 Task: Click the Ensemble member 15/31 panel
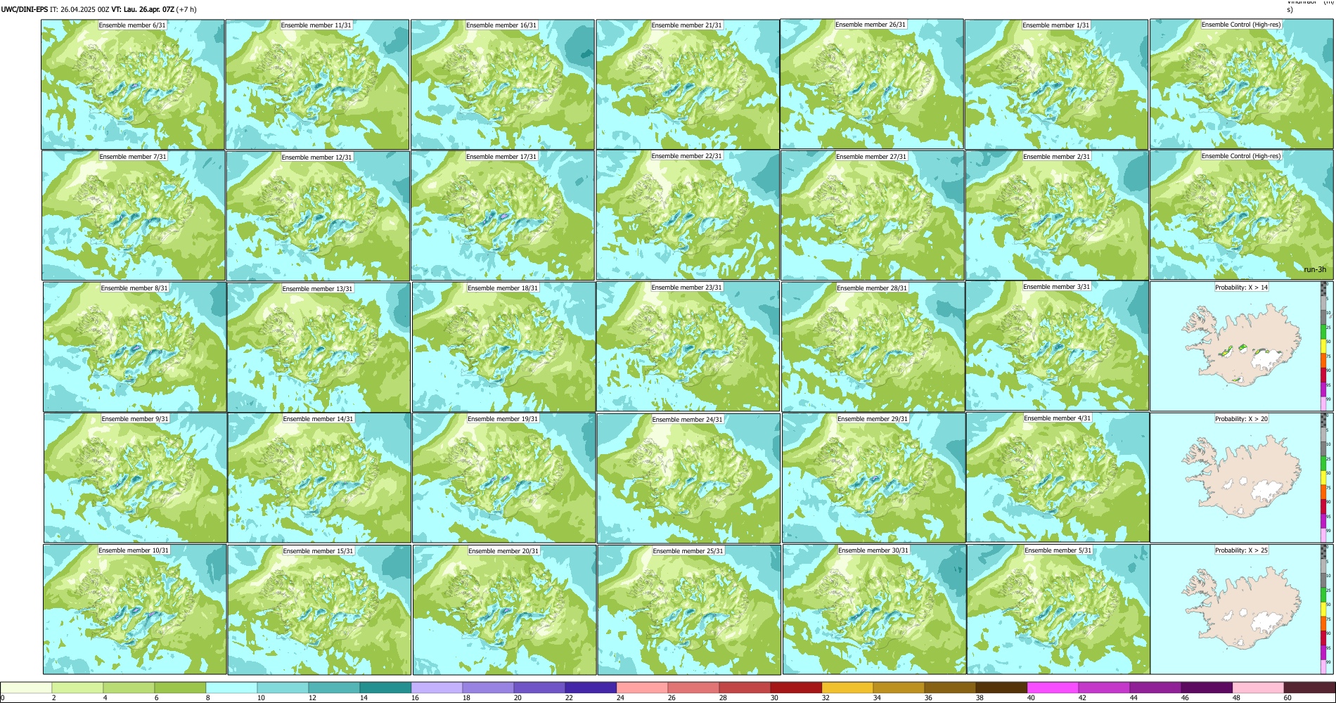319,610
